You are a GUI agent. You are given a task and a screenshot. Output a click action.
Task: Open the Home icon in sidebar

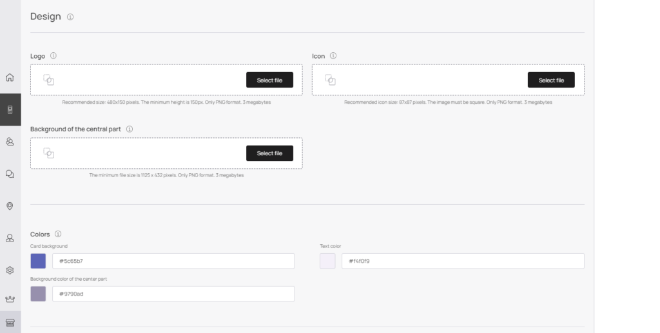[x=10, y=77]
